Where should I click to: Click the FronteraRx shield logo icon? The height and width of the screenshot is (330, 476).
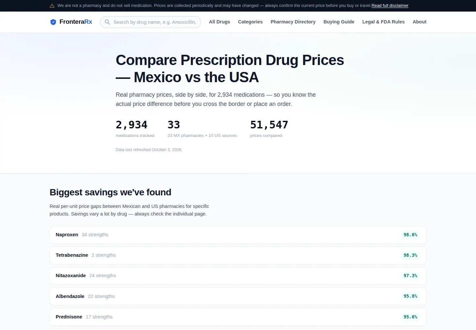pos(53,22)
